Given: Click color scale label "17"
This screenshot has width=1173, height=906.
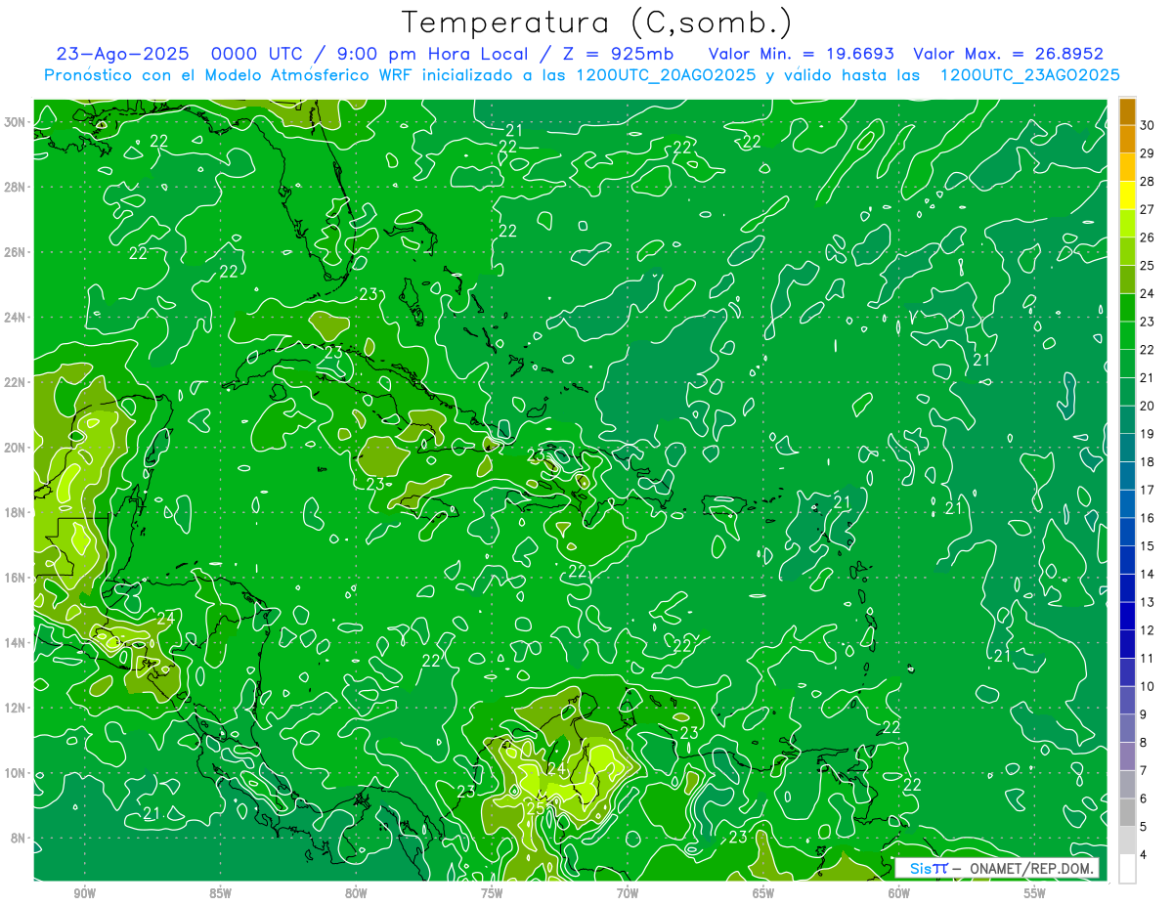Looking at the screenshot, I should coord(1148,490).
